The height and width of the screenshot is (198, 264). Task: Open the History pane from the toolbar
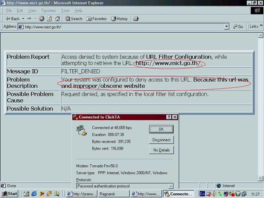[x=119, y=19]
